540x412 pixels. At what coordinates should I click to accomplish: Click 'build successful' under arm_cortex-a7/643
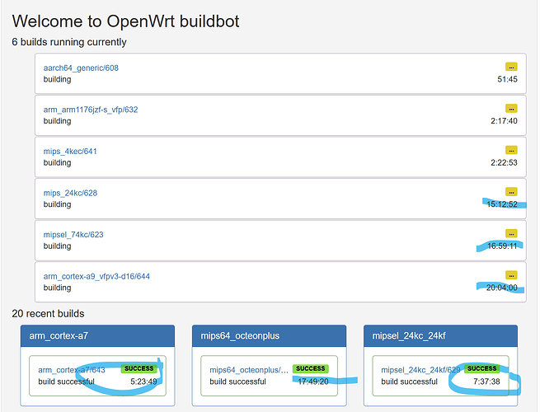point(67,382)
